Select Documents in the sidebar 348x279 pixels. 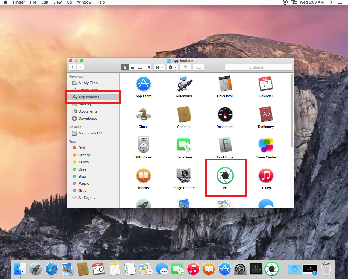[93, 111]
